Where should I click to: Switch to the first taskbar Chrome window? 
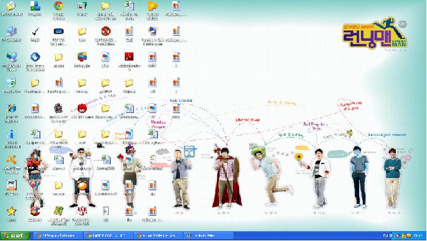(57, 236)
